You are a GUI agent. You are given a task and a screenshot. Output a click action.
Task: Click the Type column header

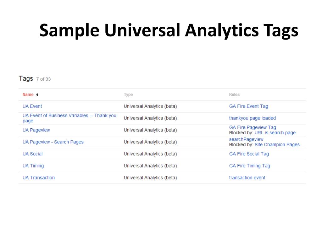(128, 95)
